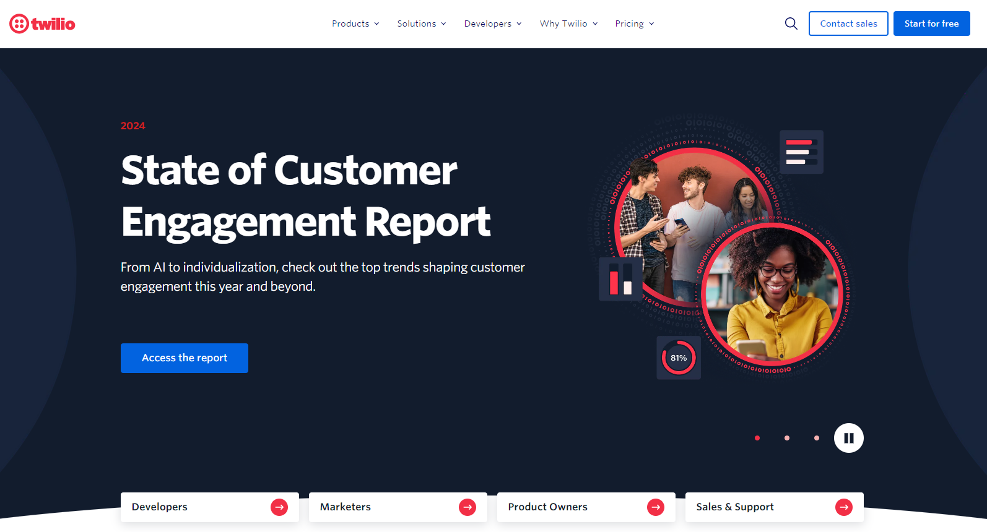
Task: Expand the Solutions menu chevron
Action: click(443, 24)
